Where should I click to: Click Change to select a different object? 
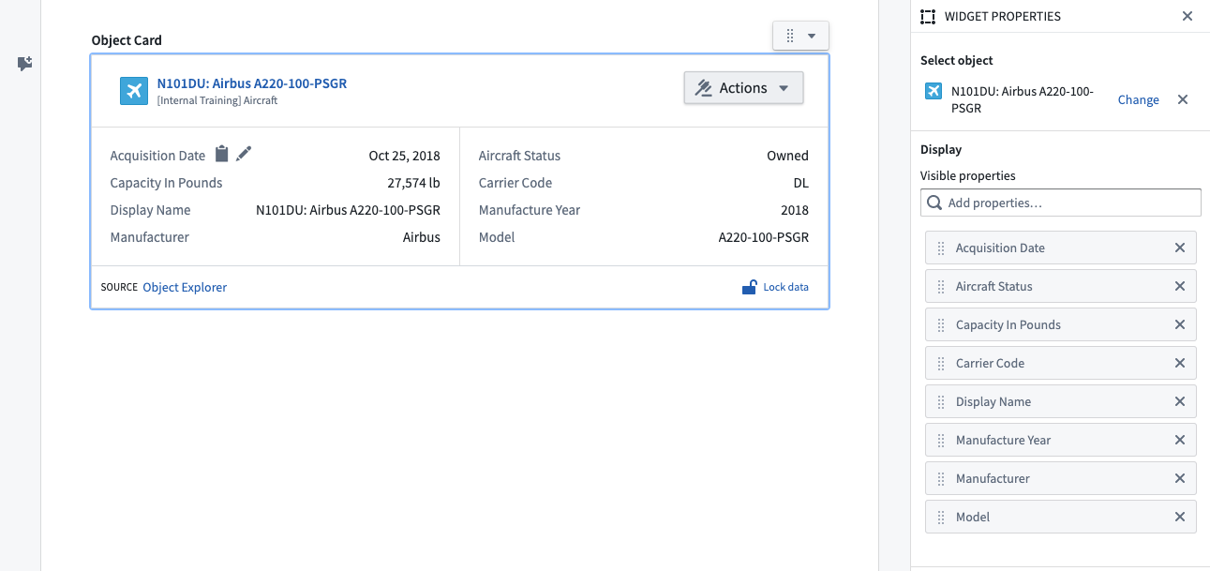1139,100
